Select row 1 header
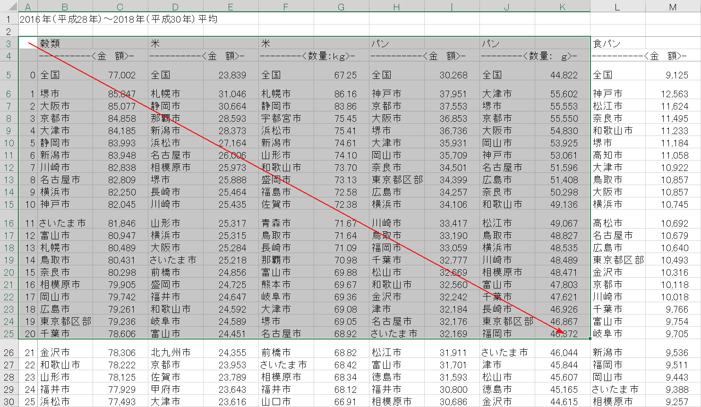Screen dimensions: 701x407 tap(9, 19)
